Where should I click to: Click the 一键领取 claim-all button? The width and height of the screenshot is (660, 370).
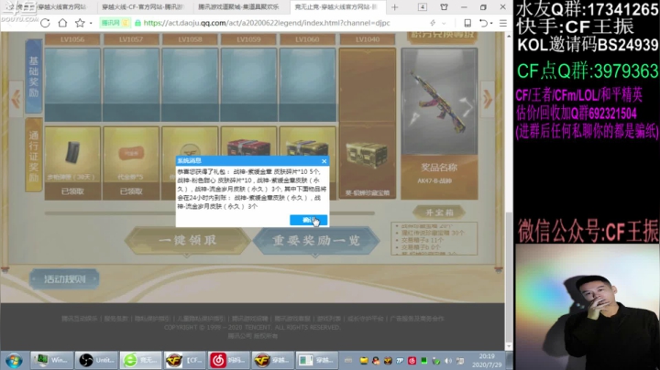click(188, 241)
